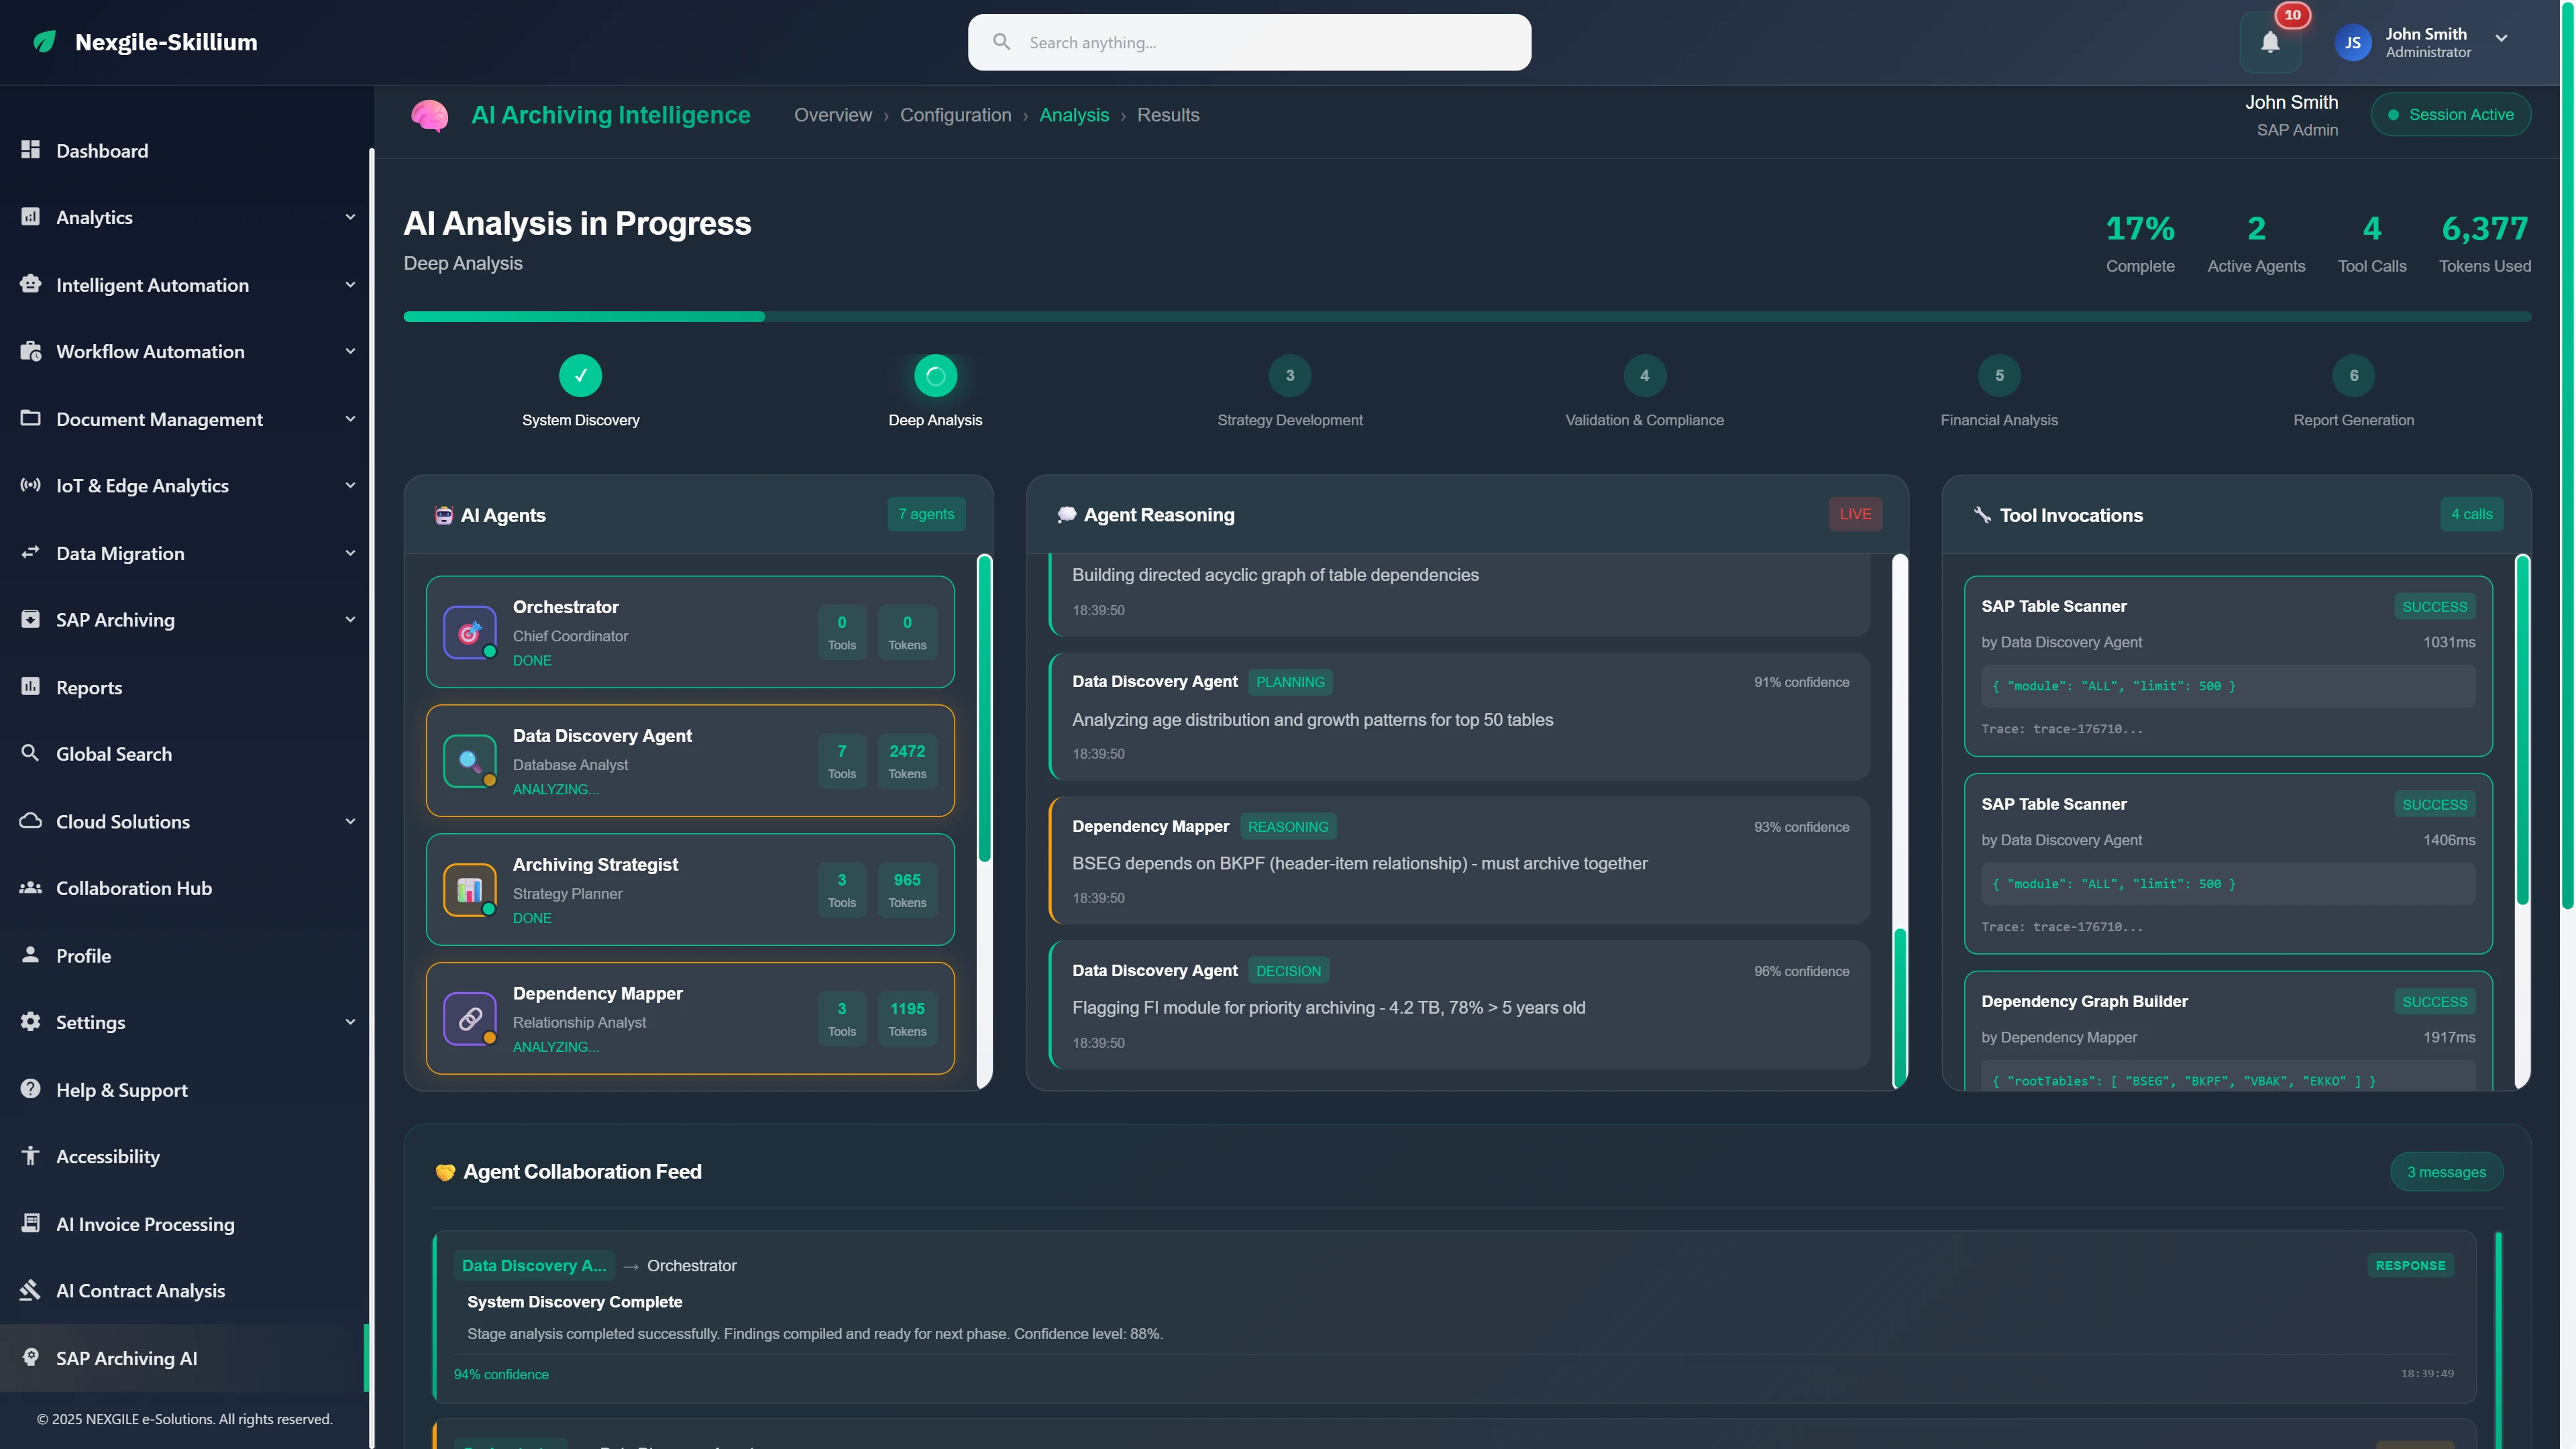Click the Tool Invocations wrench icon
This screenshot has height=1449, width=2576.
click(x=1983, y=514)
